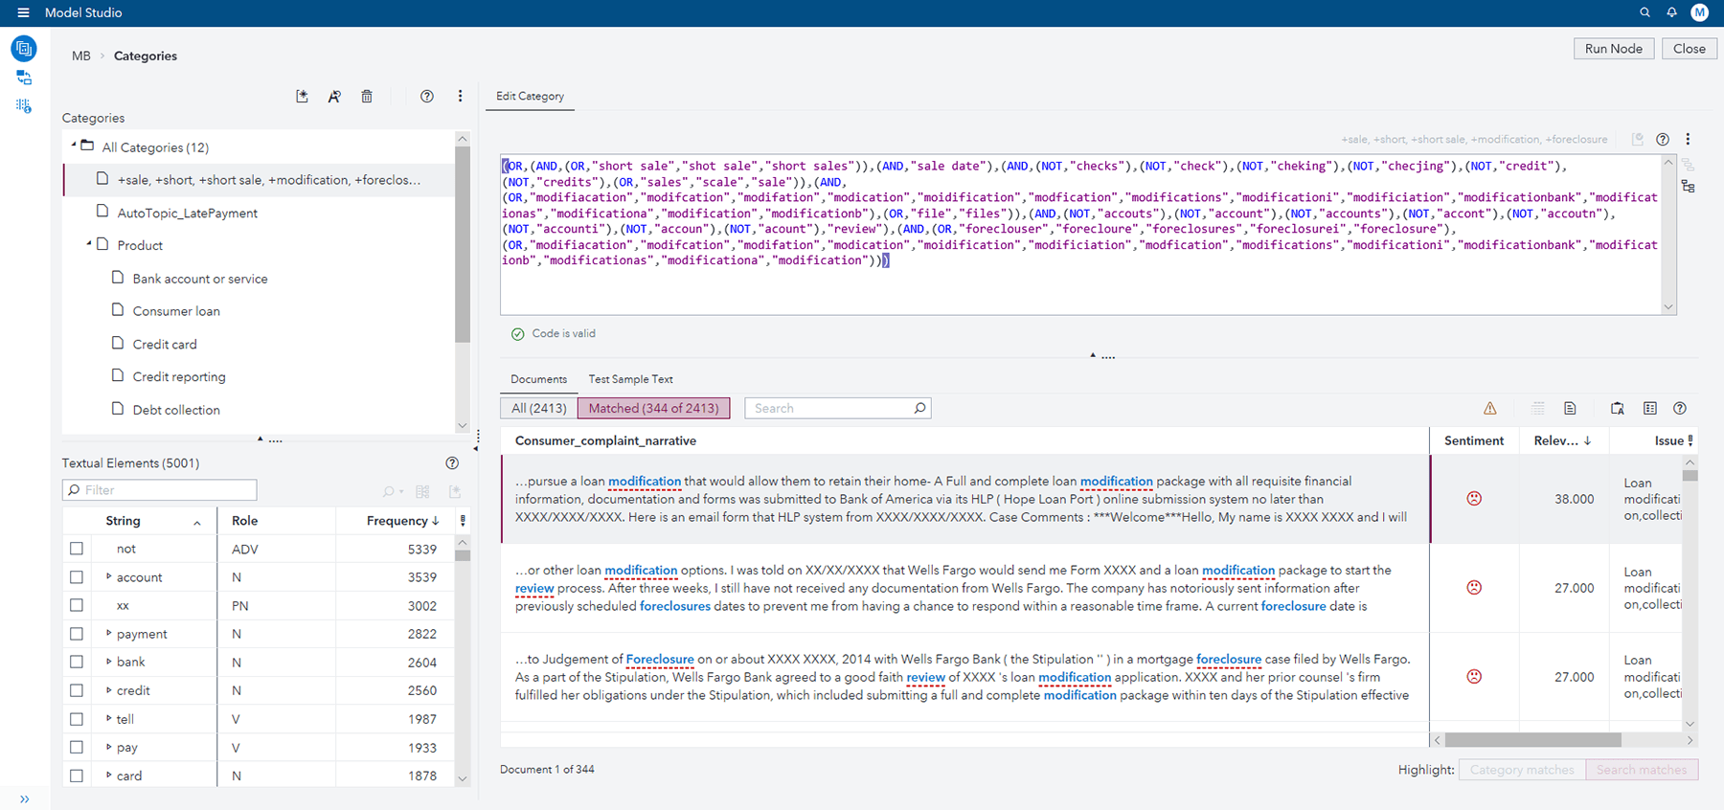Check the box for term 'tell'

77,719
